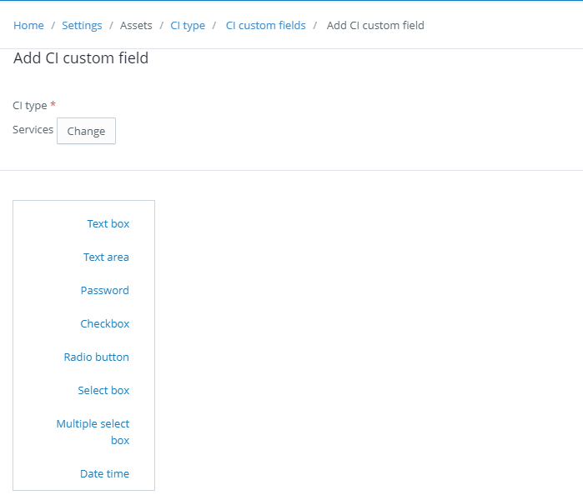The height and width of the screenshot is (495, 583).
Task: Add a Password custom field
Action: (x=105, y=290)
